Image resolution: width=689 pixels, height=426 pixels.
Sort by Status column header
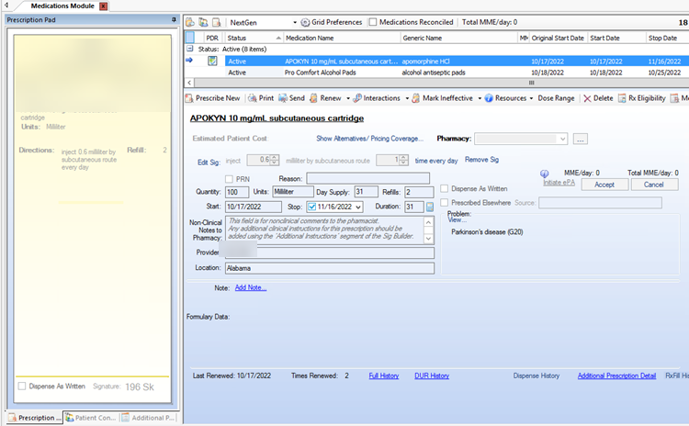254,38
